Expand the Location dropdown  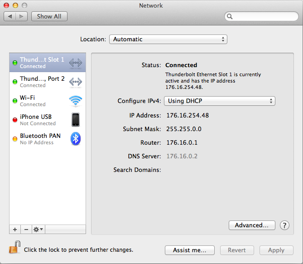pyautogui.click(x=168, y=39)
